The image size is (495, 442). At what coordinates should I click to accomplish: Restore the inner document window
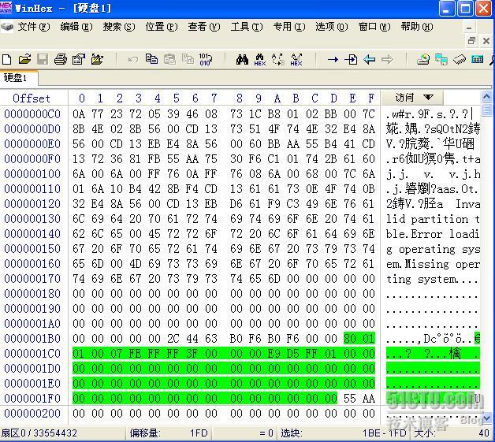(472, 40)
